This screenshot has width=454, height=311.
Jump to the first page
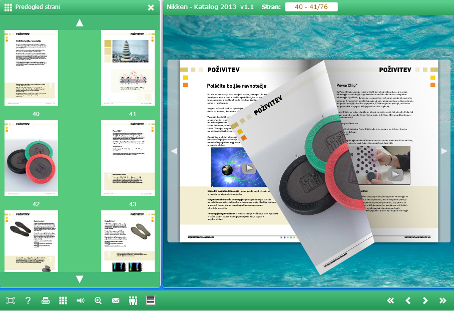coord(390,300)
